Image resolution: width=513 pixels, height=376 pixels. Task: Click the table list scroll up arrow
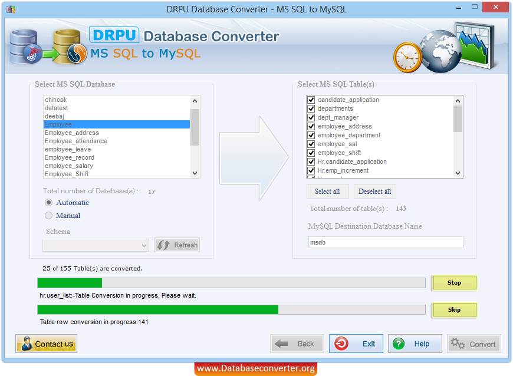pos(458,101)
